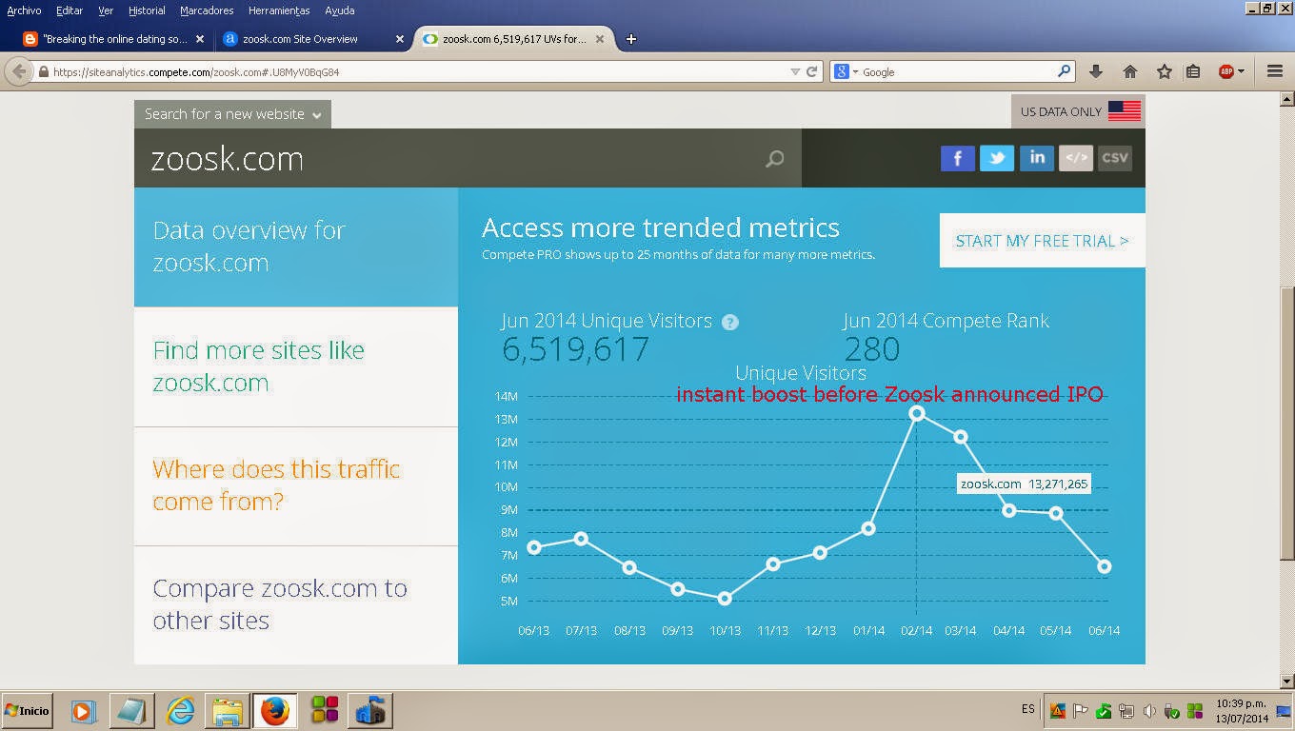The height and width of the screenshot is (731, 1295).
Task: Click the Firefox taskbar button
Action: tap(274, 710)
